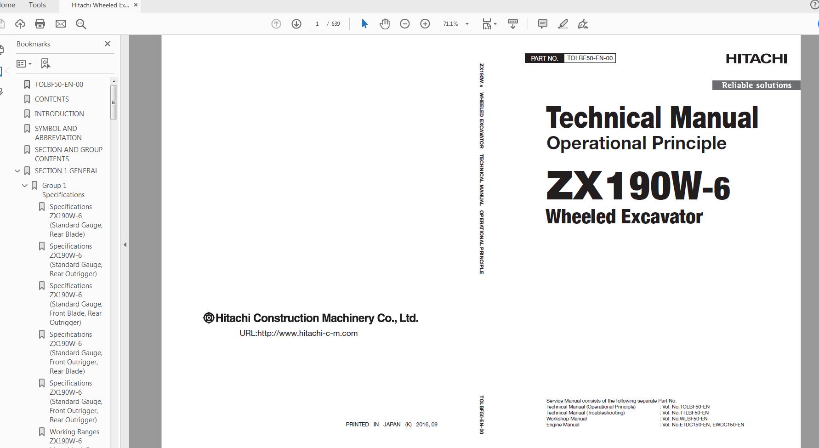819x448 pixels.
Task: Click the Bookmarks side panel icon
Action: [1, 71]
